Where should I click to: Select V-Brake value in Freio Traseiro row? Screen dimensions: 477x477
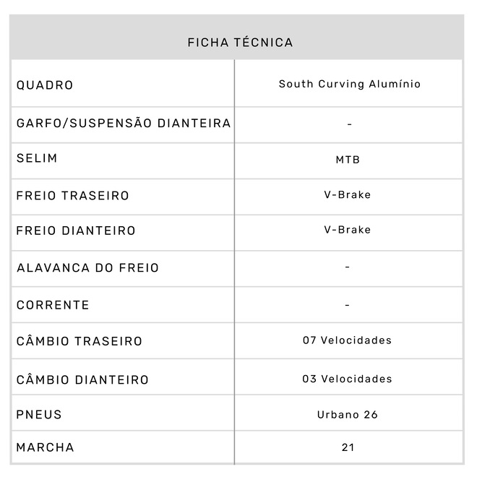coord(348,194)
